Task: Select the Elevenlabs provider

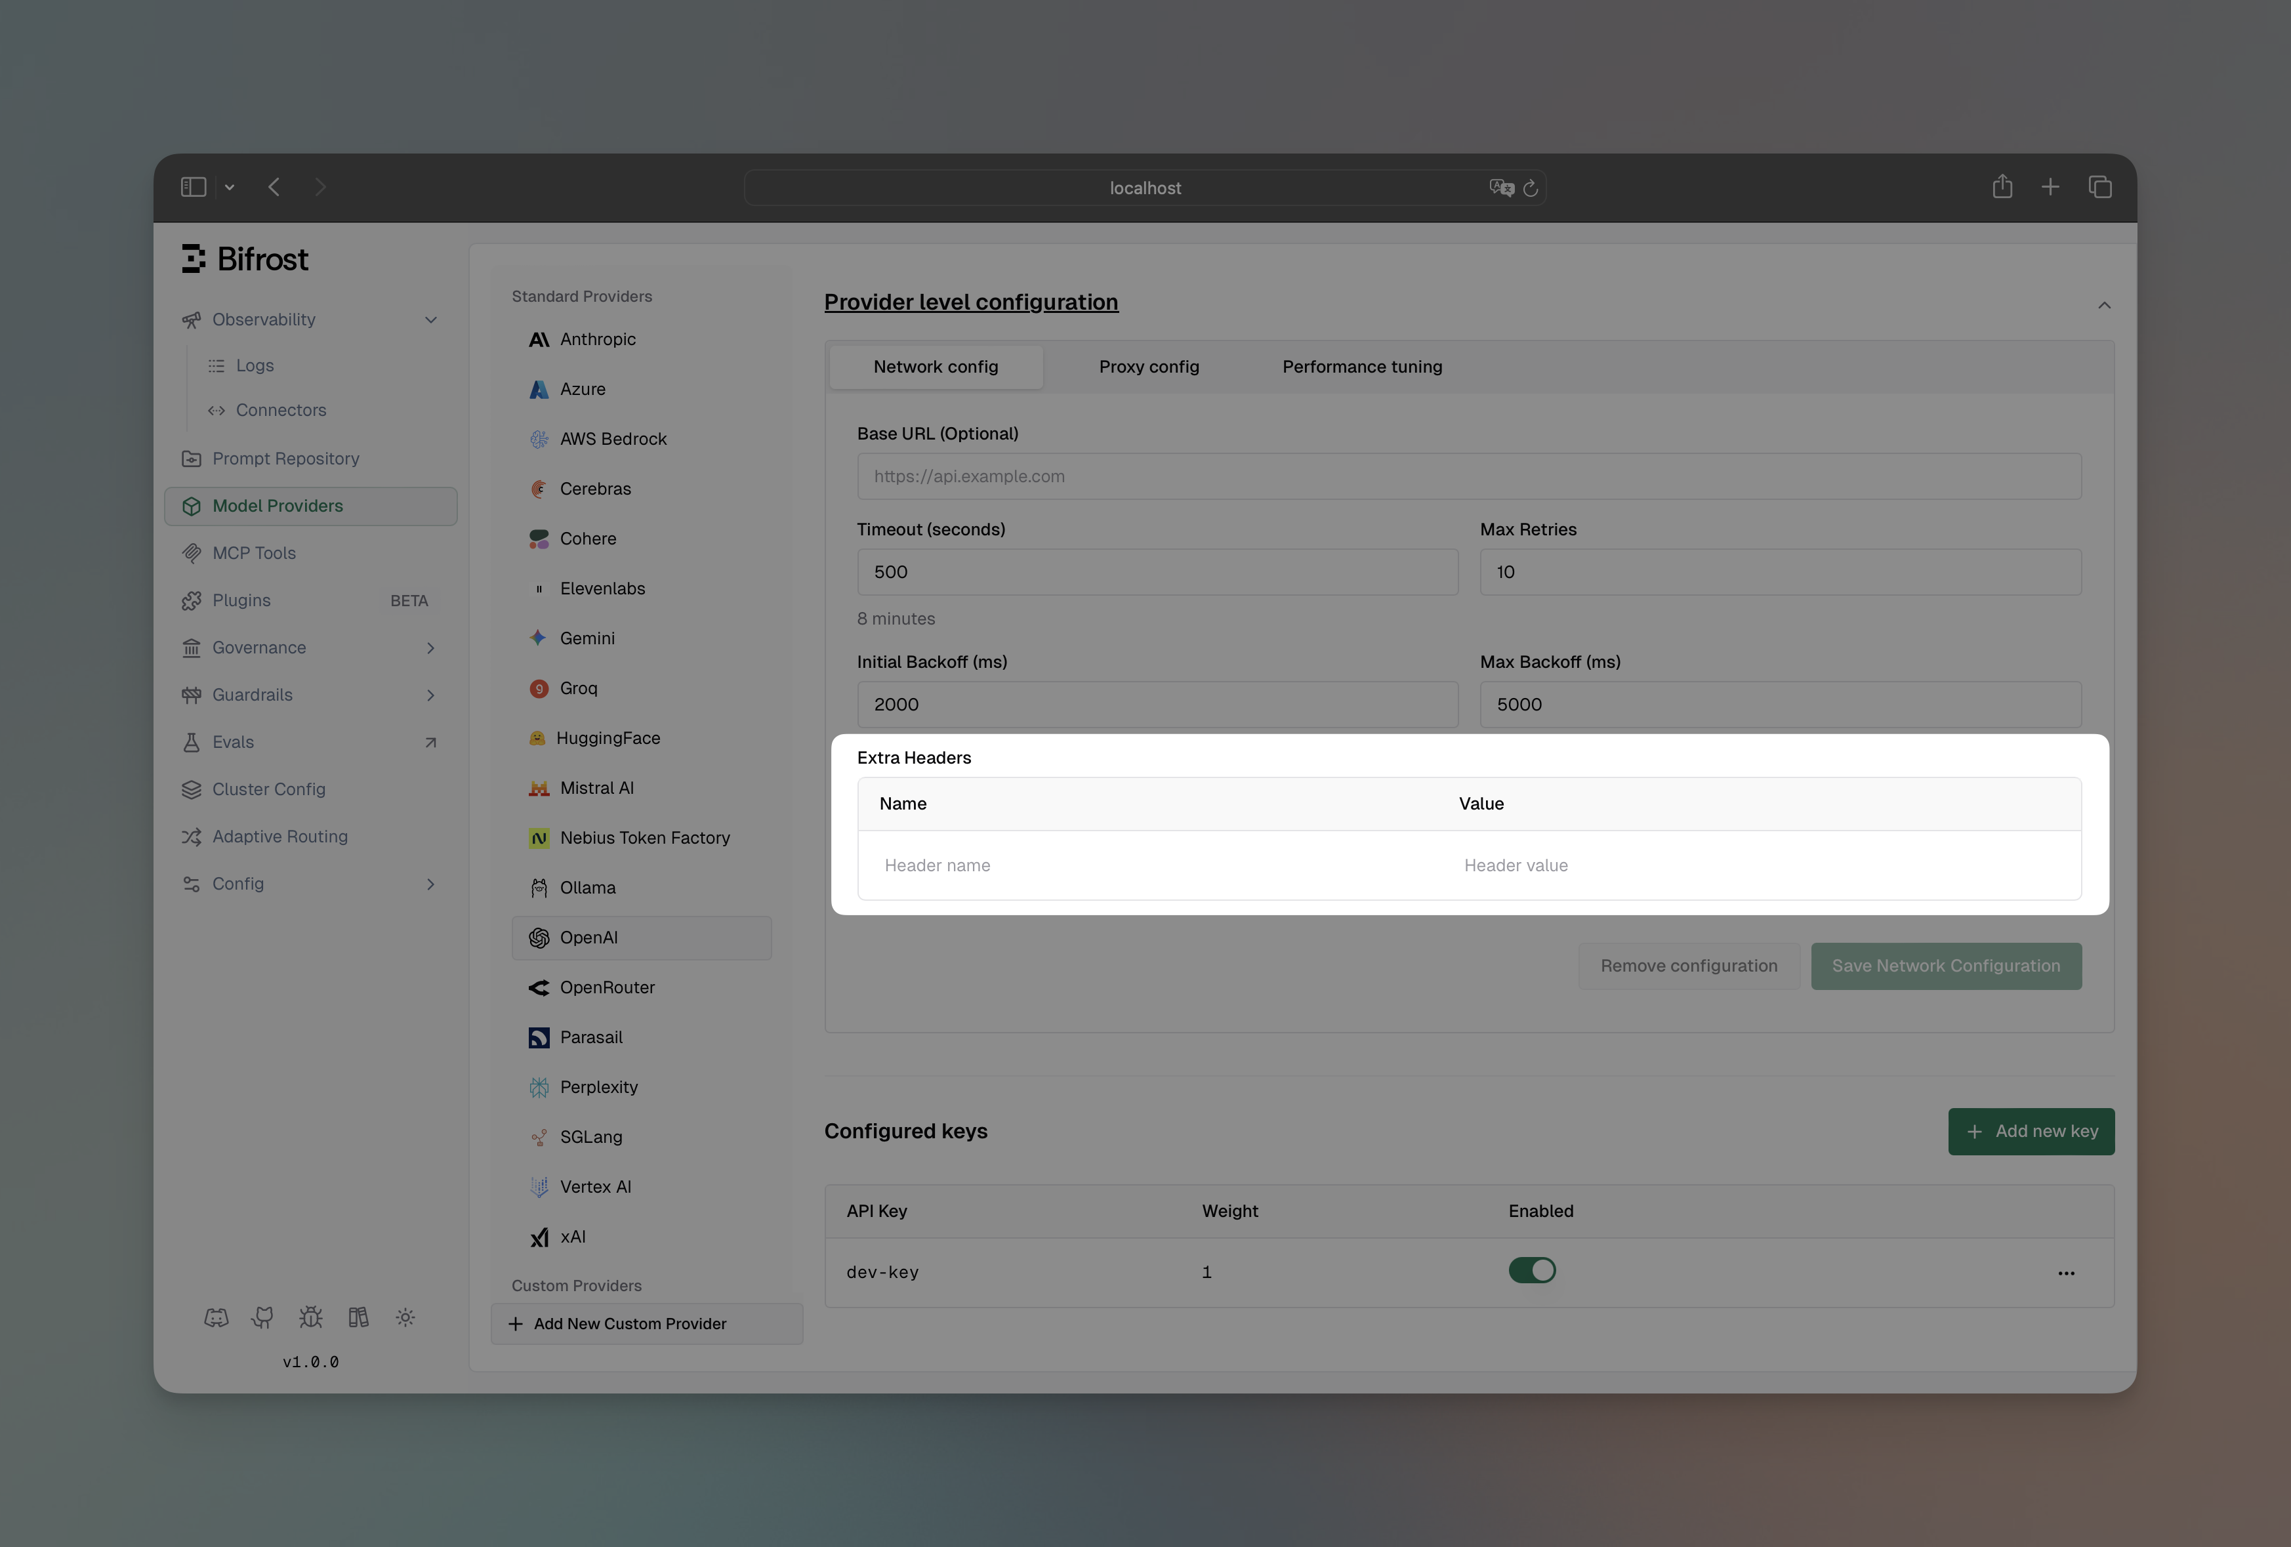Action: point(641,588)
